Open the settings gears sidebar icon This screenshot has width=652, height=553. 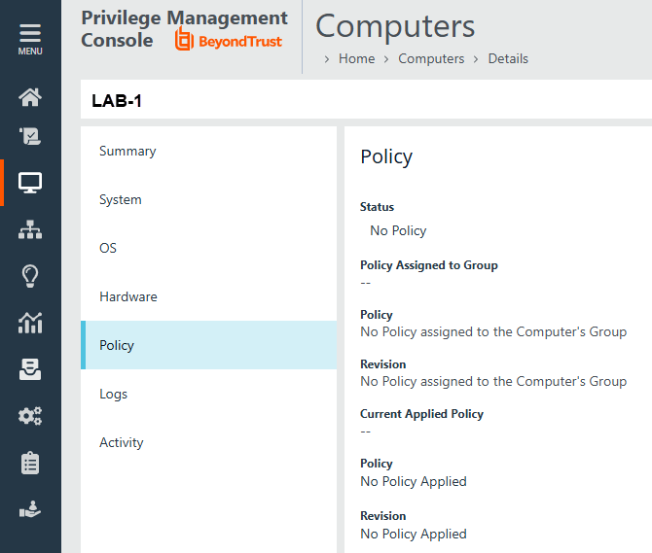click(x=30, y=416)
